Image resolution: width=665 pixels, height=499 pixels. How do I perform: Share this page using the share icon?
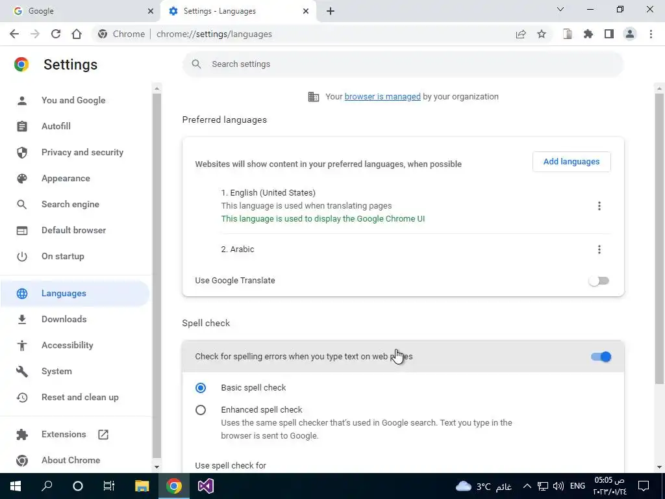[521, 34]
